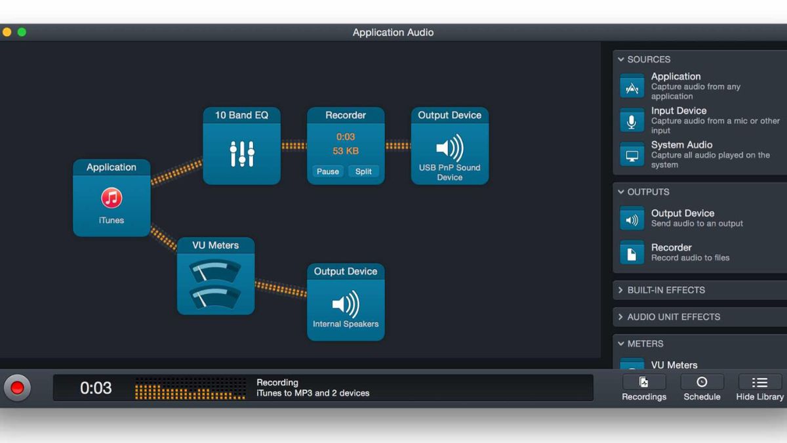Click the upper Output Device block title
The width and height of the screenshot is (787, 443).
coord(449,115)
